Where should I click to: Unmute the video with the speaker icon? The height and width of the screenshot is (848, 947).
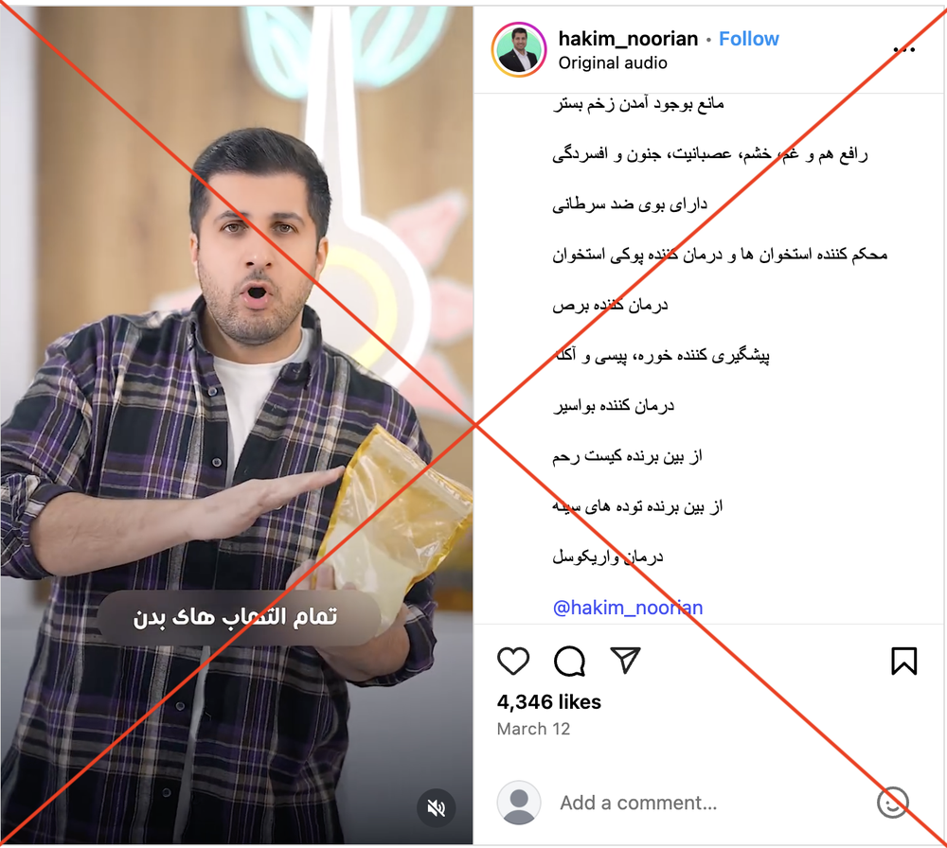coord(436,807)
